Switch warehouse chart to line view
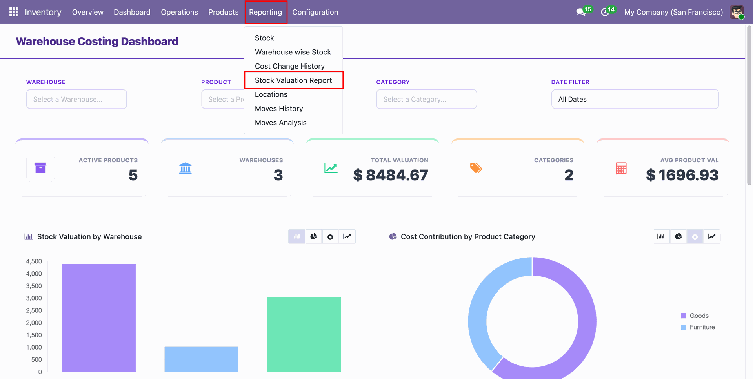The height and width of the screenshot is (379, 753). [347, 237]
